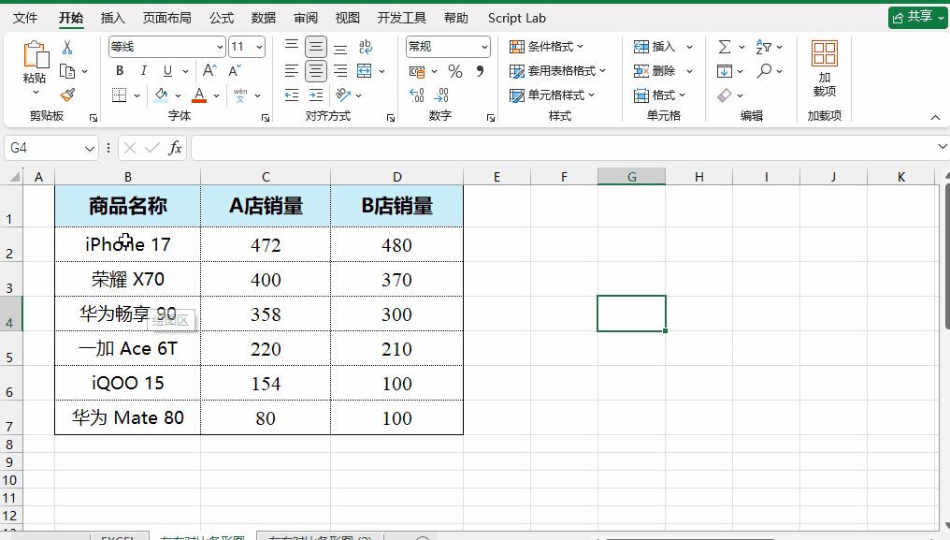
Task: Apply the fill color bucket
Action: (161, 95)
